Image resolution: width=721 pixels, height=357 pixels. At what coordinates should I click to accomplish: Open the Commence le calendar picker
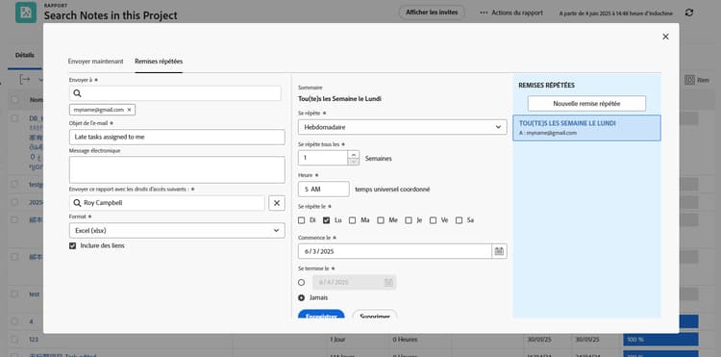coord(499,251)
